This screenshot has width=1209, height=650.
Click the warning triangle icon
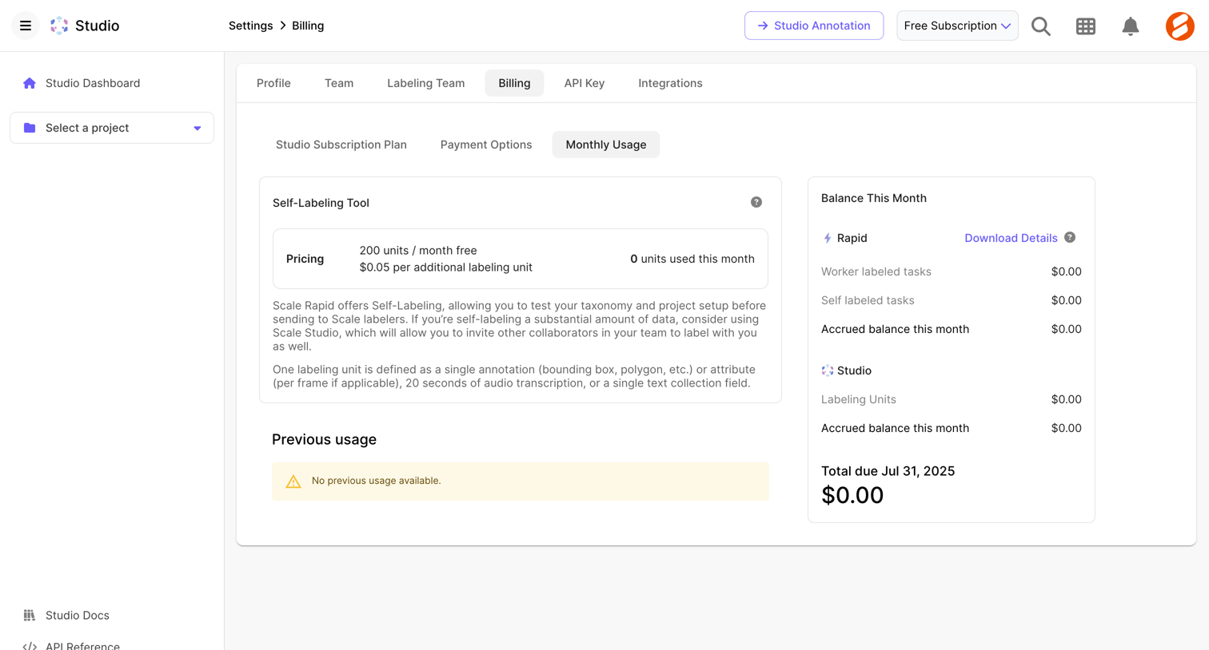pos(293,482)
